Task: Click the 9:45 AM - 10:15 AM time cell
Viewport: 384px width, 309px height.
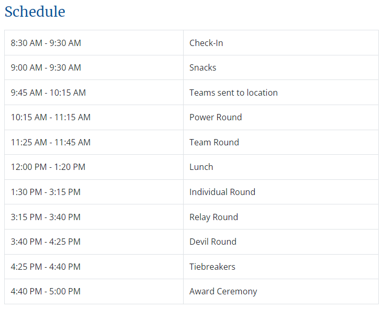Action: (x=94, y=93)
